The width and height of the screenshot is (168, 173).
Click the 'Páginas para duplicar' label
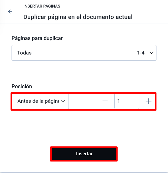click(x=37, y=38)
